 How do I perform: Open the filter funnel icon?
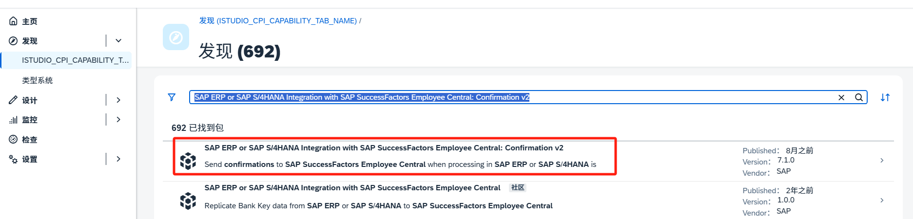click(x=172, y=97)
